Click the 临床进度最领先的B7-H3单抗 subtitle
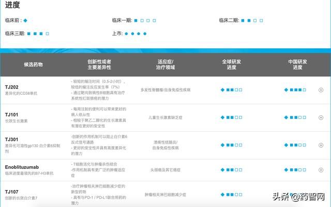The width and height of the screenshot is (331, 207). pyautogui.click(x=29, y=174)
